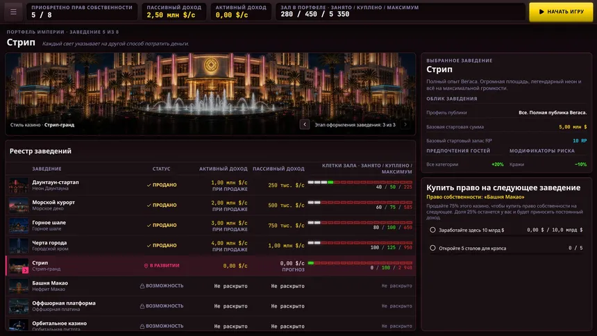
Task: Select the Стрип row name
Action: click(x=40, y=263)
